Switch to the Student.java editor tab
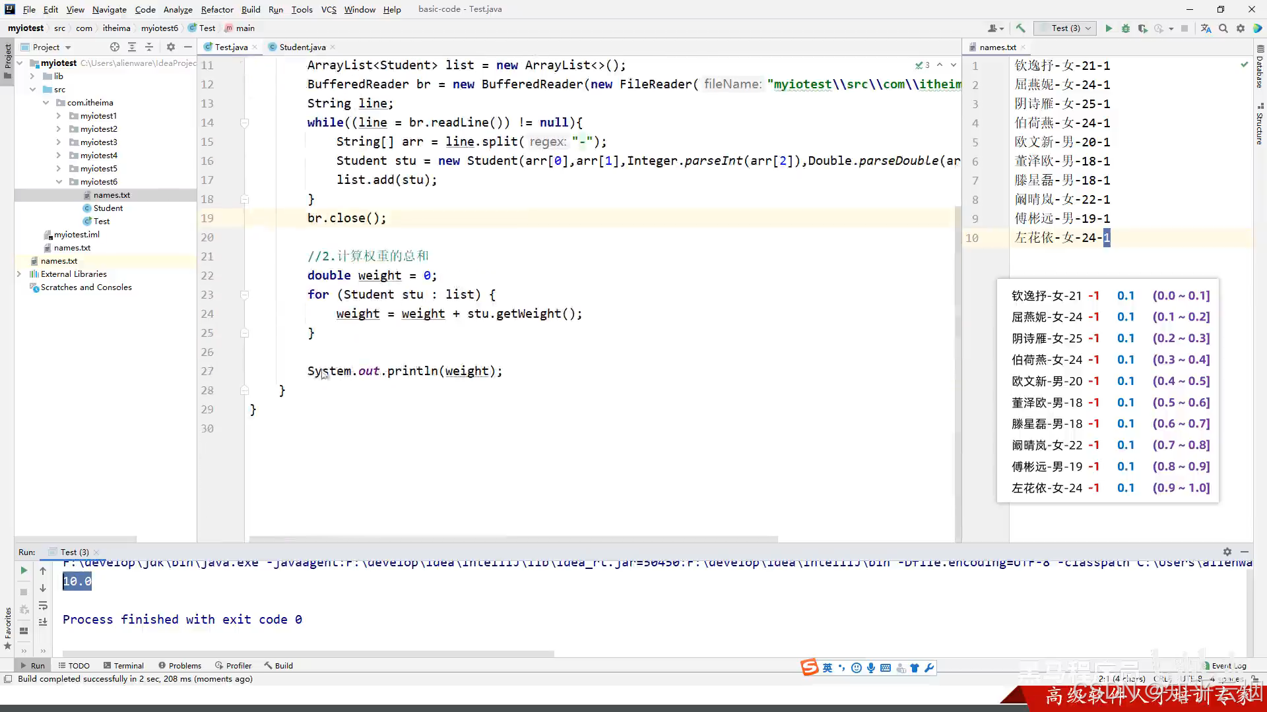The image size is (1267, 712). (x=302, y=47)
